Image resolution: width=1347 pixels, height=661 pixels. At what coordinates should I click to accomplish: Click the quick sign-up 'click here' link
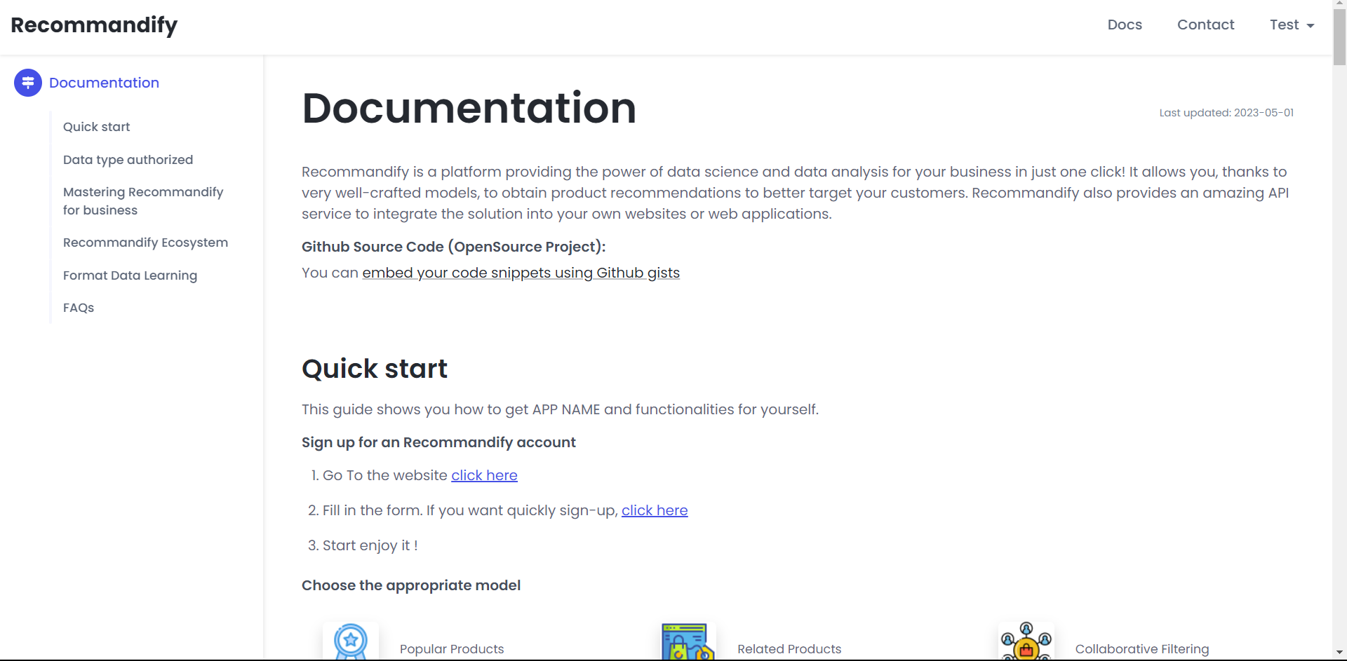coord(655,510)
